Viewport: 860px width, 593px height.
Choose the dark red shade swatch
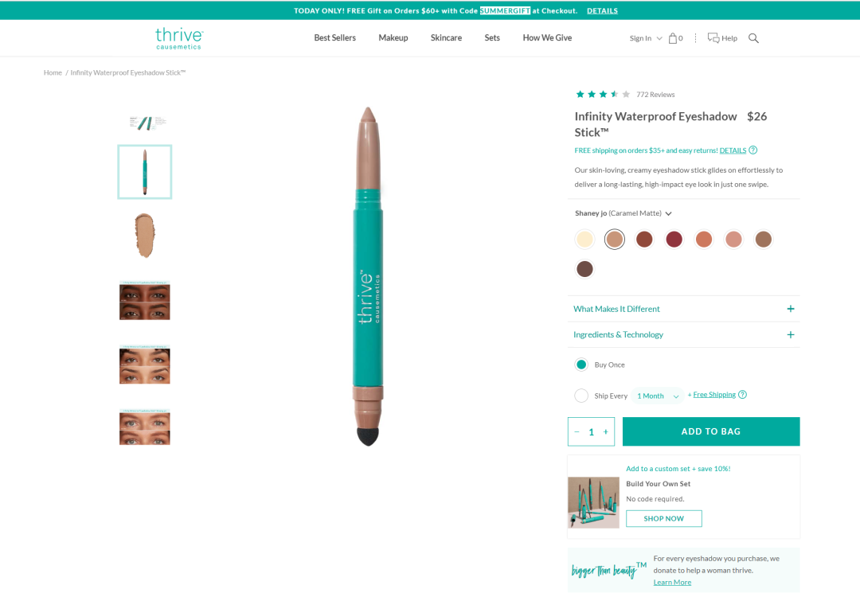(674, 240)
